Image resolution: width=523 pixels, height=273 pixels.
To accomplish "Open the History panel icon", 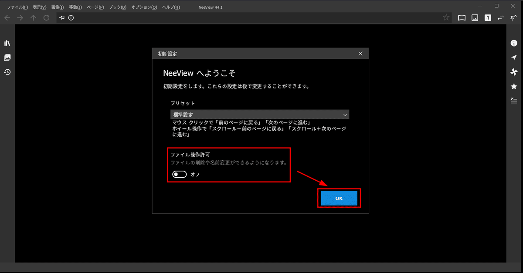I will (x=7, y=72).
